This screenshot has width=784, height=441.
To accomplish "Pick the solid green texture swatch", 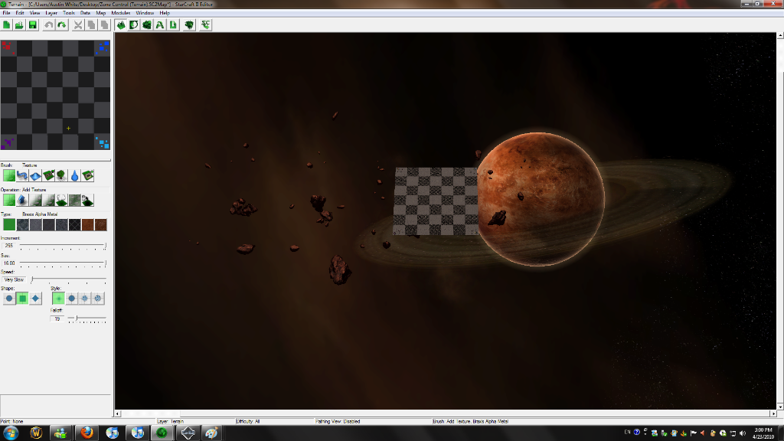I will click(9, 224).
